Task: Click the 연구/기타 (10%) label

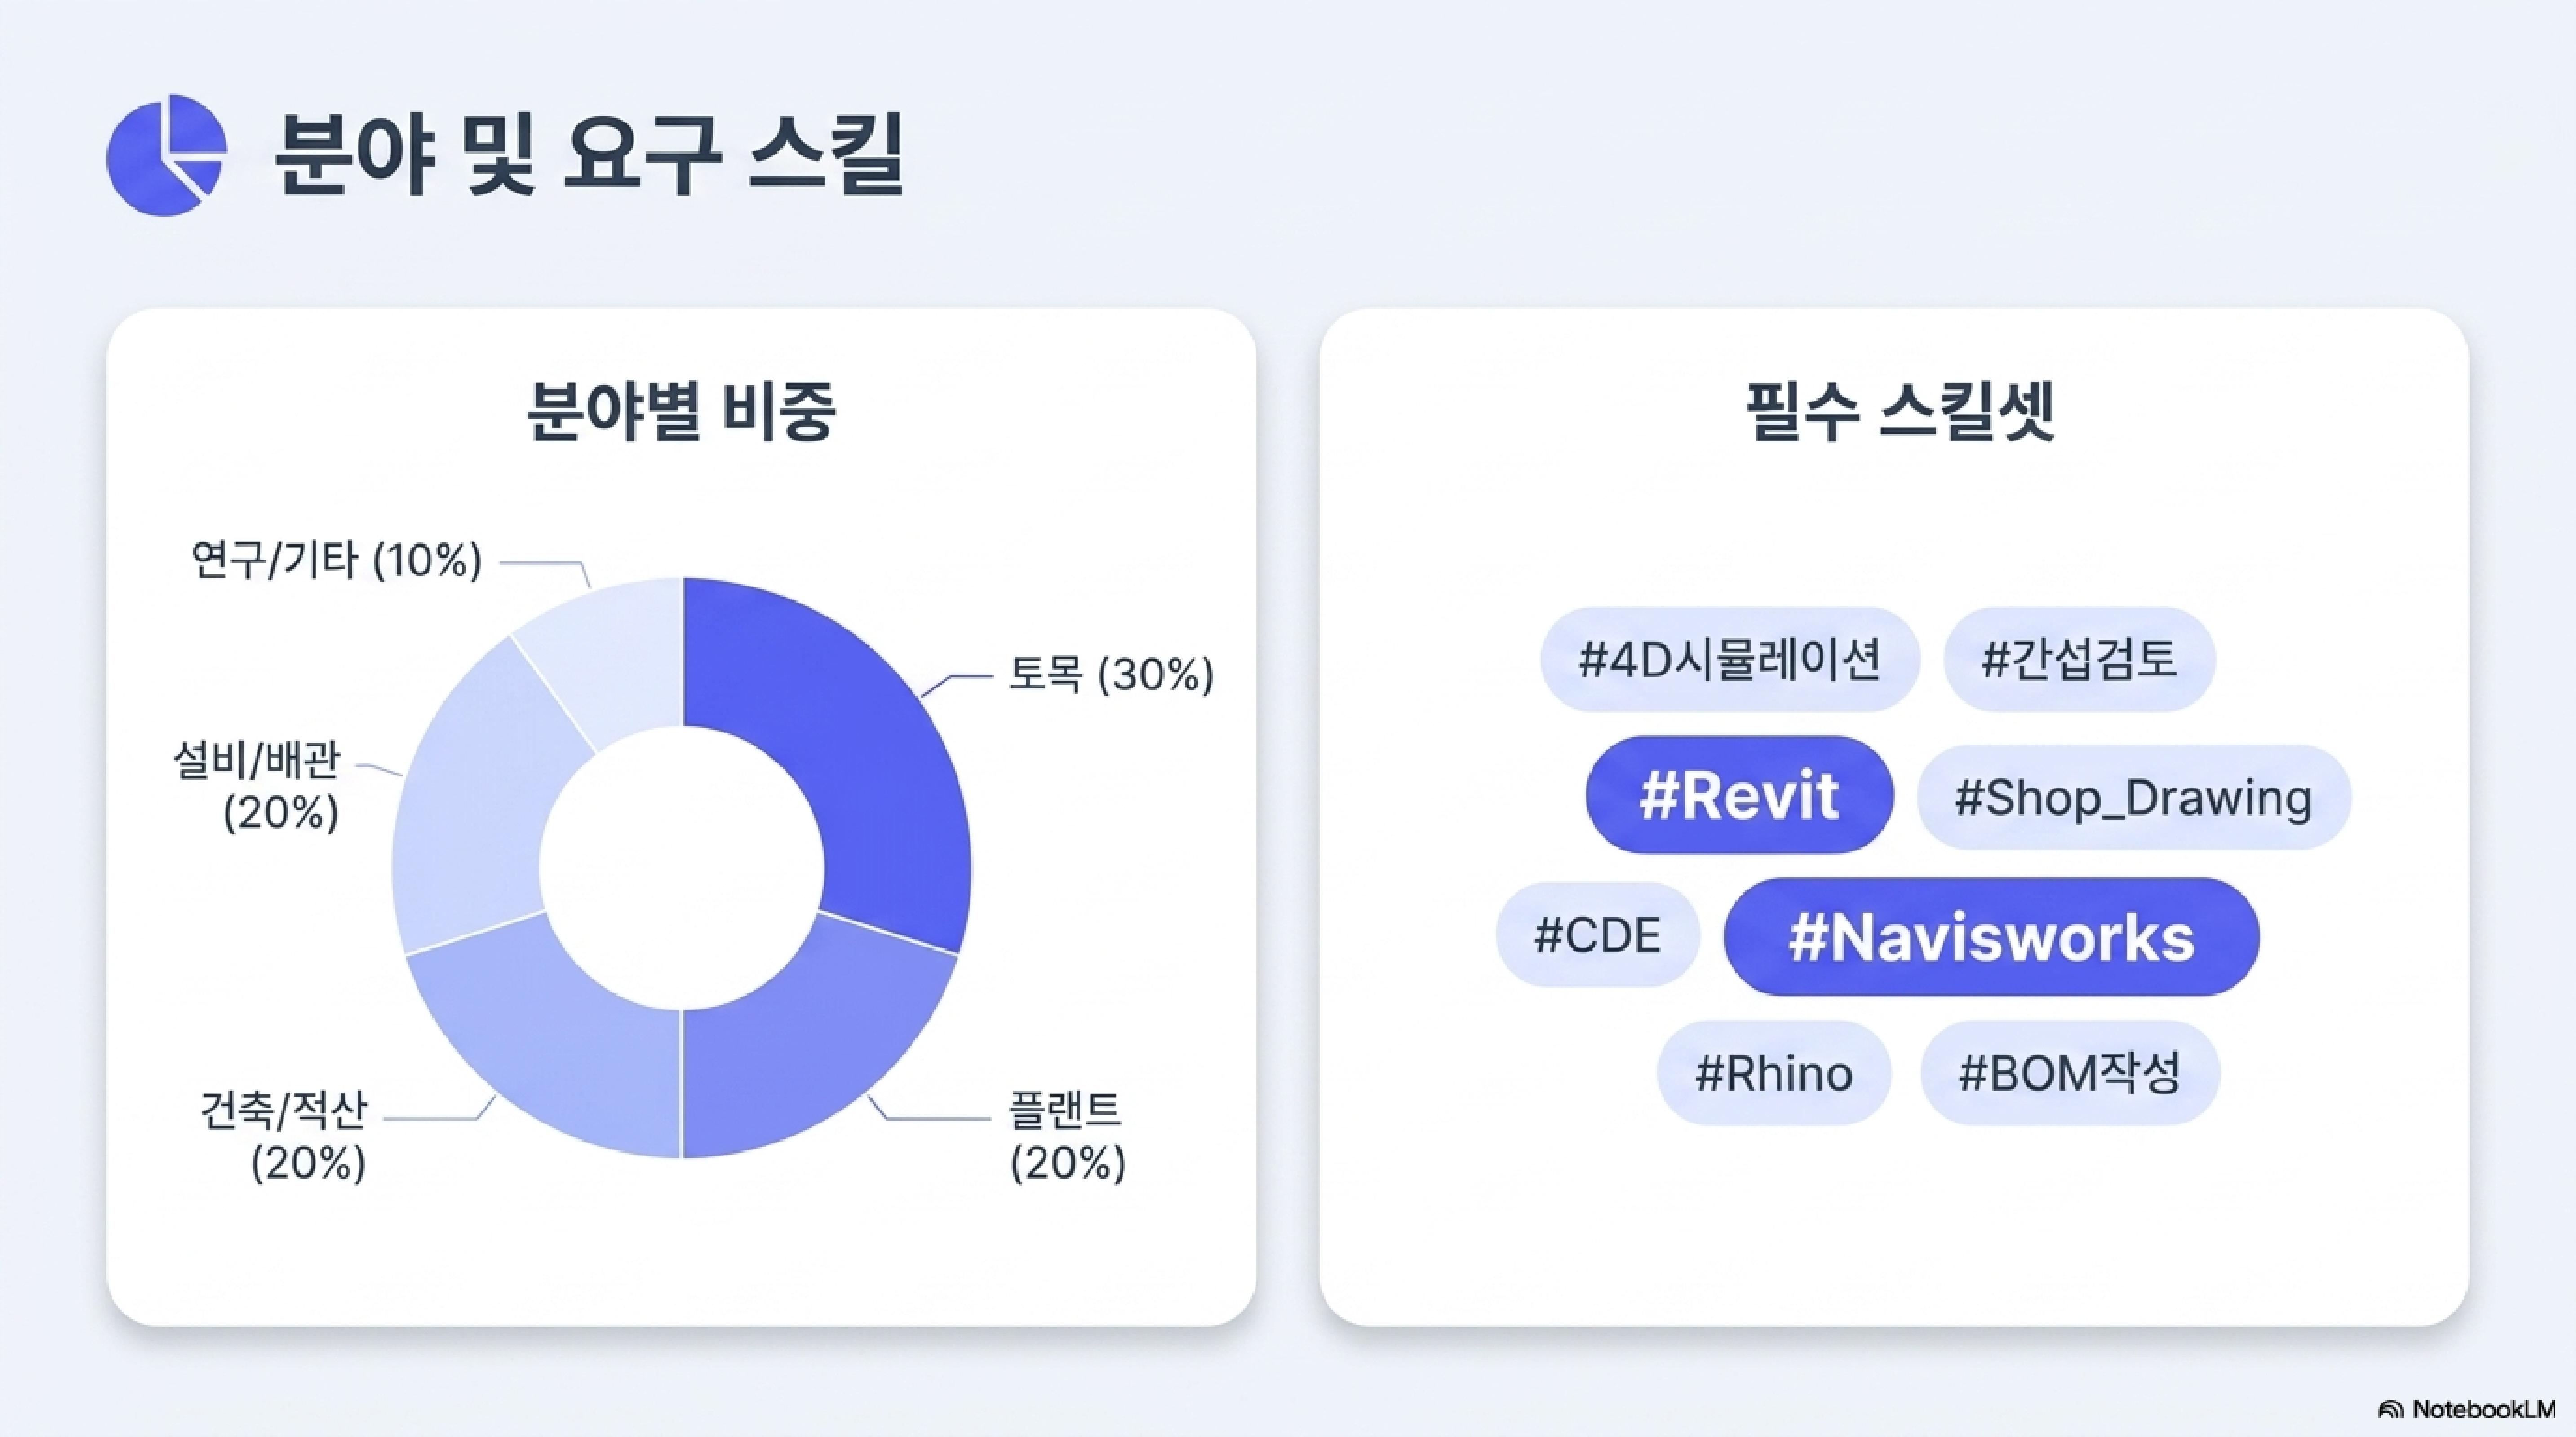Action: [x=337, y=560]
